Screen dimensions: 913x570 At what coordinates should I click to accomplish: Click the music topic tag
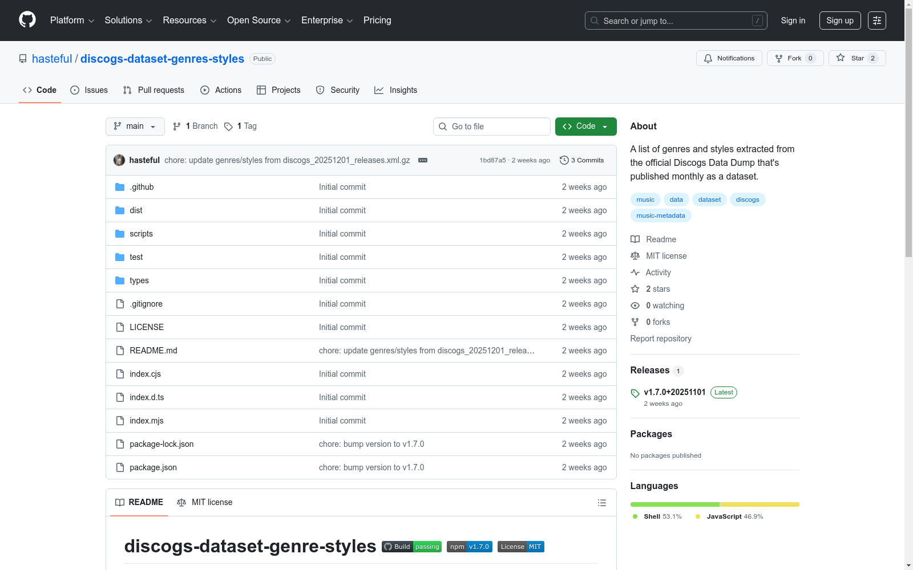(645, 199)
